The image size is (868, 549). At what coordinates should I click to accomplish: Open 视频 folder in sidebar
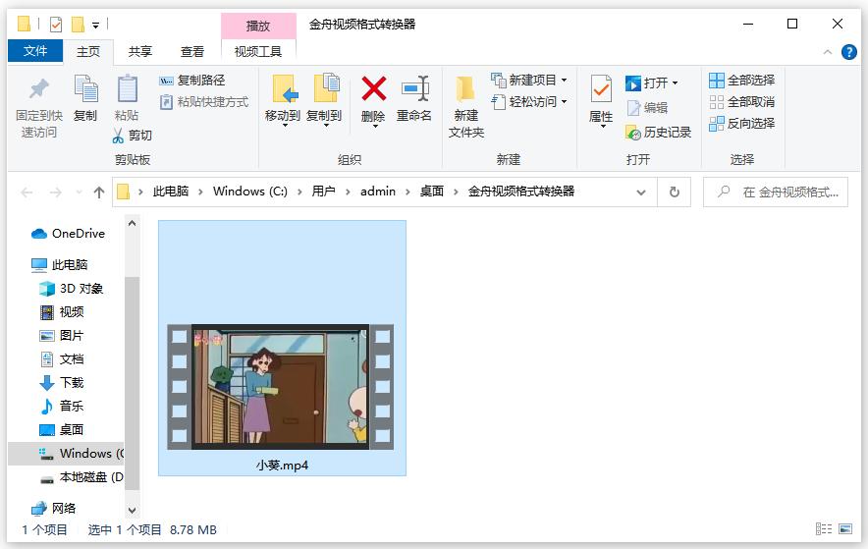tap(62, 312)
